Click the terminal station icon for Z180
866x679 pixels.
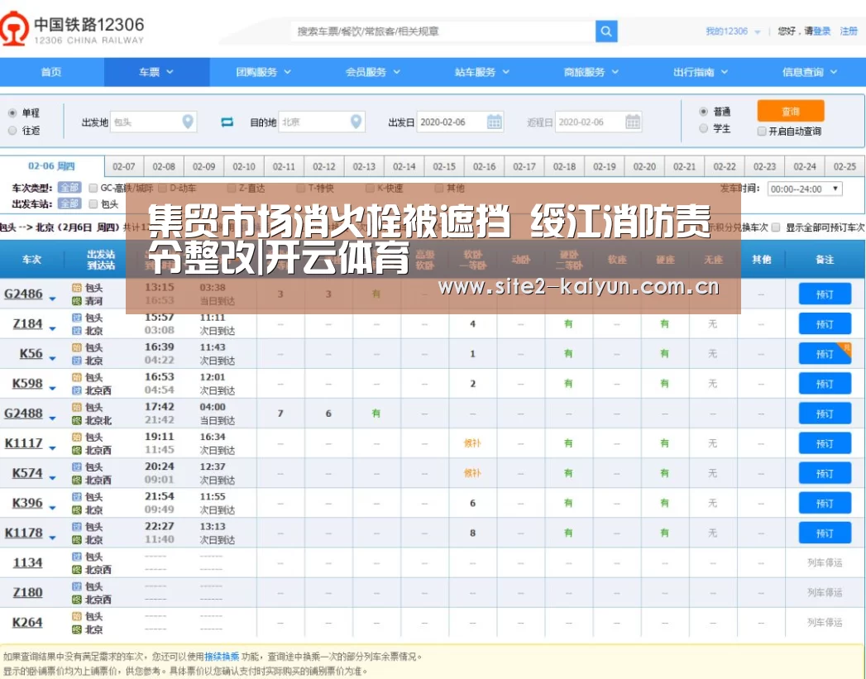77,599
